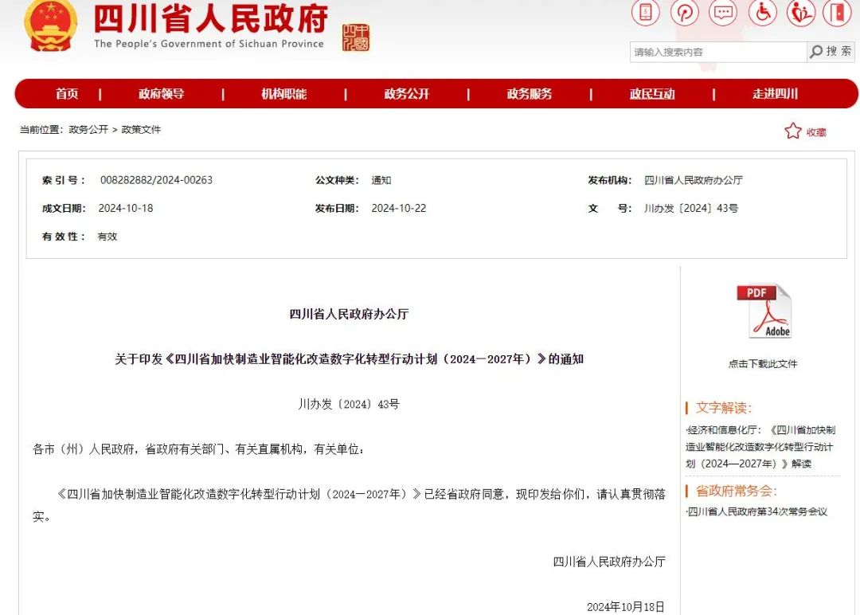Image resolution: width=860 pixels, height=615 pixels.
Task: Open 政民互动 navigation item
Action: pos(652,94)
